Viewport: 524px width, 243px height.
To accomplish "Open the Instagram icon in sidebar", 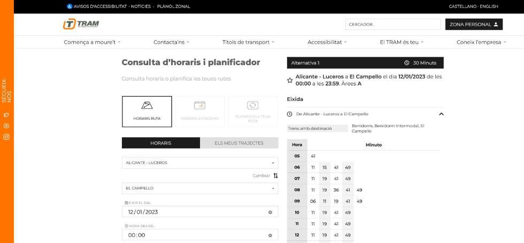I will click(x=7, y=137).
